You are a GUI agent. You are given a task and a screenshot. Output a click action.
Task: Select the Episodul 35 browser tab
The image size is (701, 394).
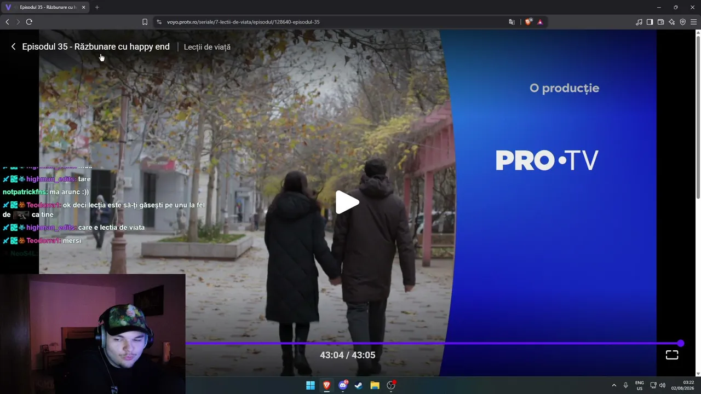click(x=46, y=7)
